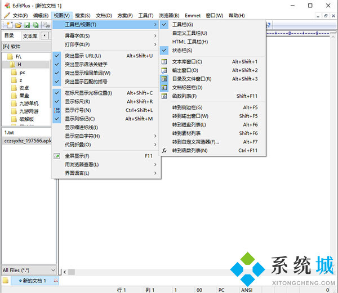Toggle 突出显示 URL(U) option
The height and width of the screenshot is (293, 338).
coord(106,56)
